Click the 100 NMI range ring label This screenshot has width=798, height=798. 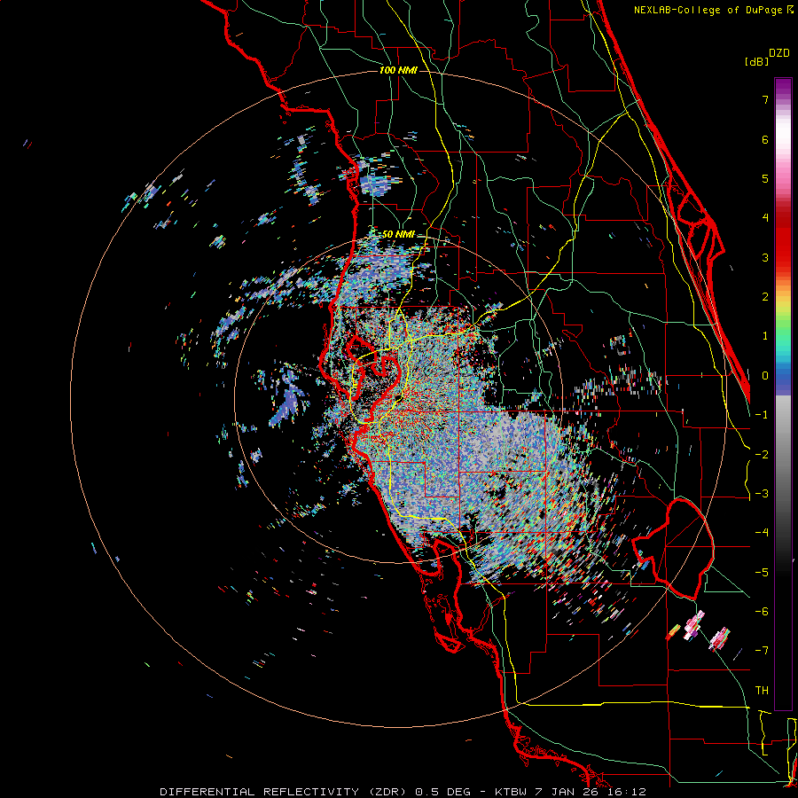point(398,70)
